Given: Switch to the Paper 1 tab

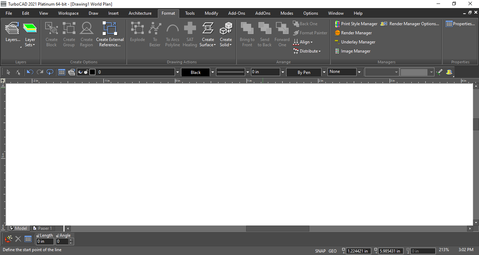Looking at the screenshot, I should click(x=42, y=228).
